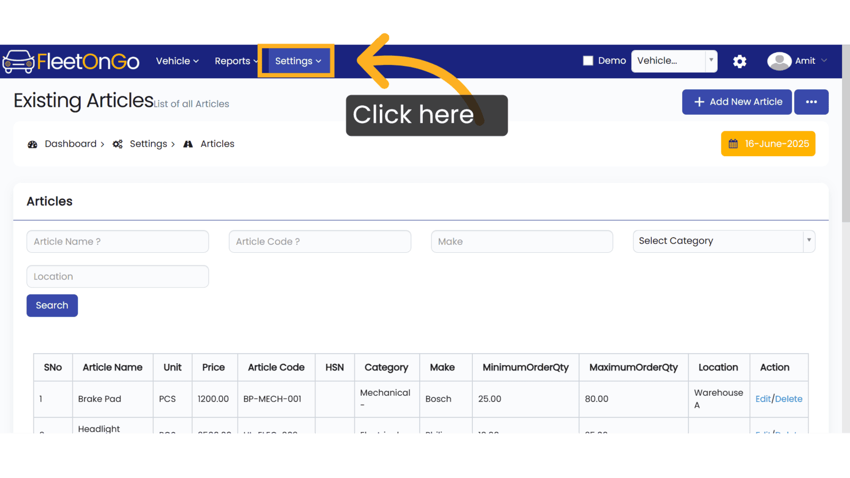Open the Vehicle... dropdown in header
This screenshot has height=478, width=850.
(674, 61)
